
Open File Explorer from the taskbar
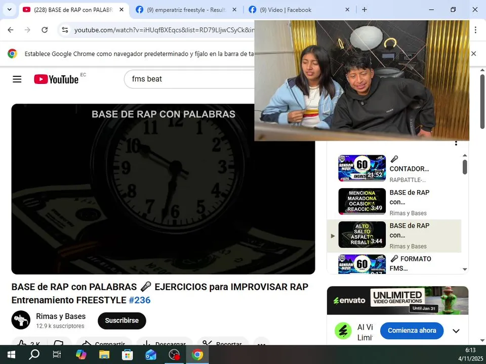(x=104, y=354)
